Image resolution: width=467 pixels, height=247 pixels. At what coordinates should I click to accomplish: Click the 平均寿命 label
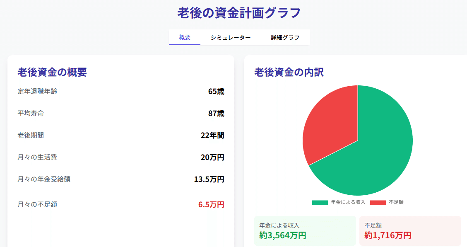tap(31, 114)
